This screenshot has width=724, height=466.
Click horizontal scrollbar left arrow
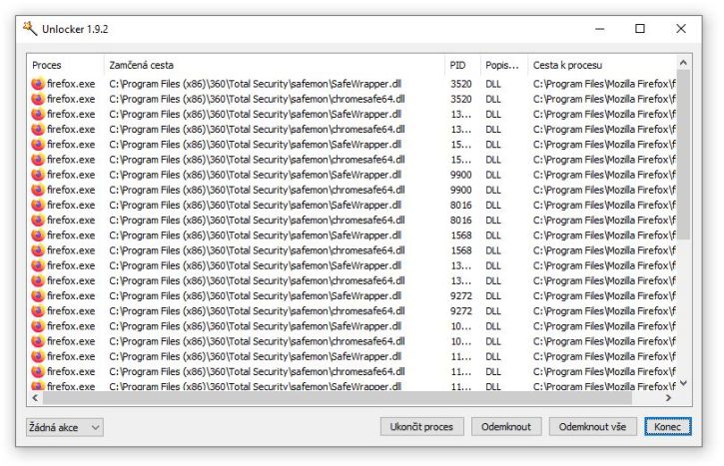point(35,398)
